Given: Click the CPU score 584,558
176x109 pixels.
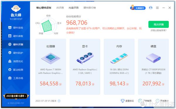Looking at the screenshot, I should [x=49, y=84].
